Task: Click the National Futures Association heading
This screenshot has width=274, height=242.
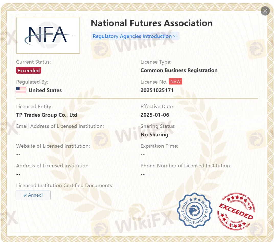Action: (x=152, y=23)
